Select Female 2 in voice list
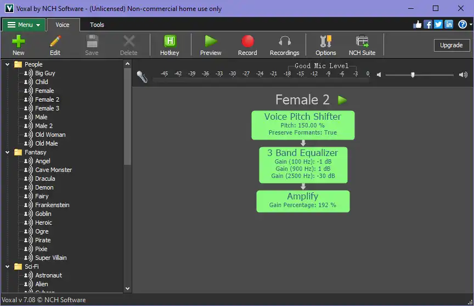 (x=47, y=99)
